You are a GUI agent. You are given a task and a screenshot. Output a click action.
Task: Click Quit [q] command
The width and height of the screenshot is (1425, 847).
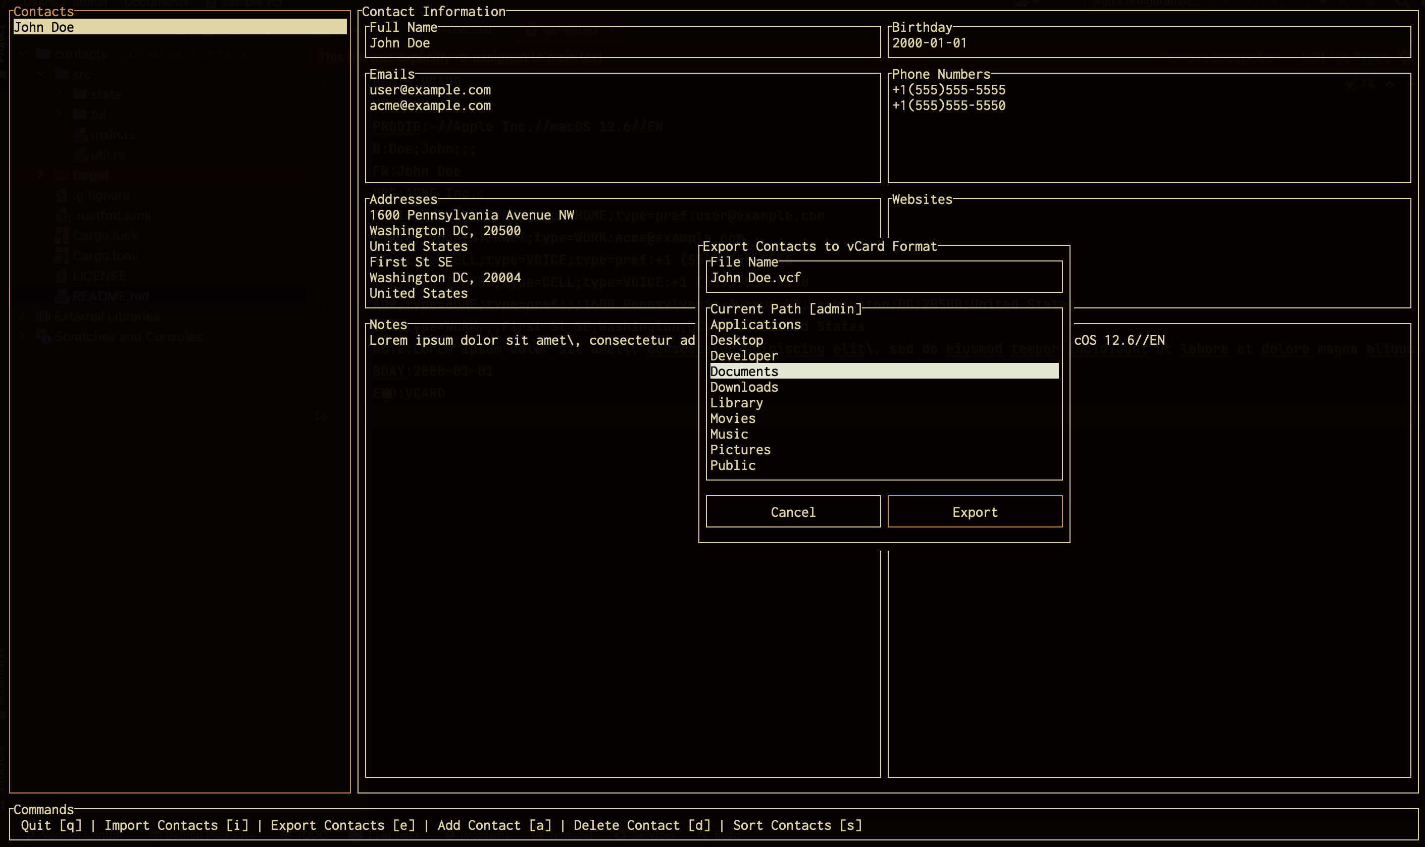coord(52,825)
